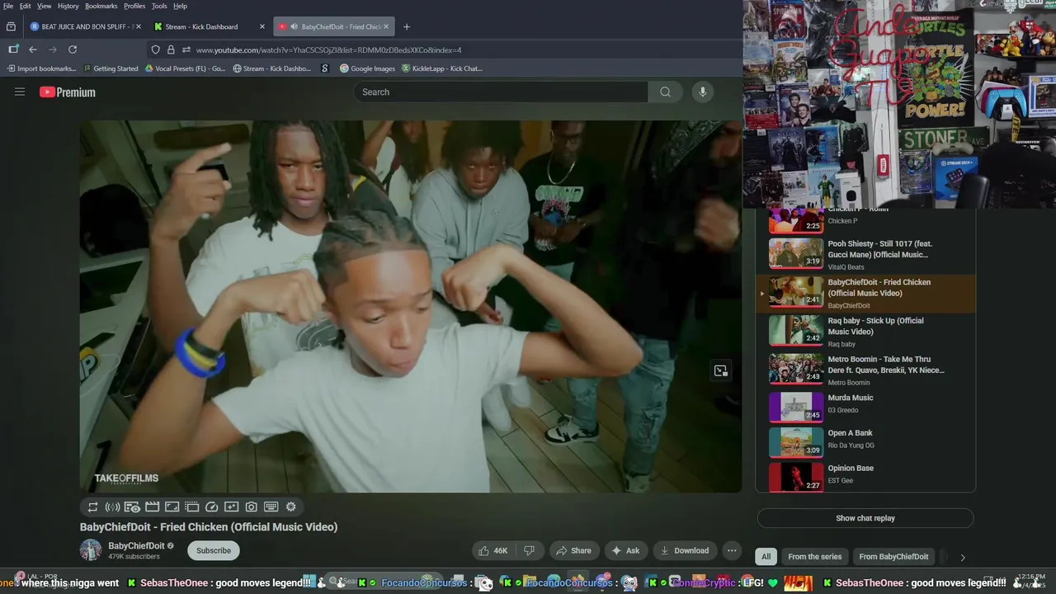Screen dimensions: 1056x594
Task: Select From the series chip
Action: point(814,557)
